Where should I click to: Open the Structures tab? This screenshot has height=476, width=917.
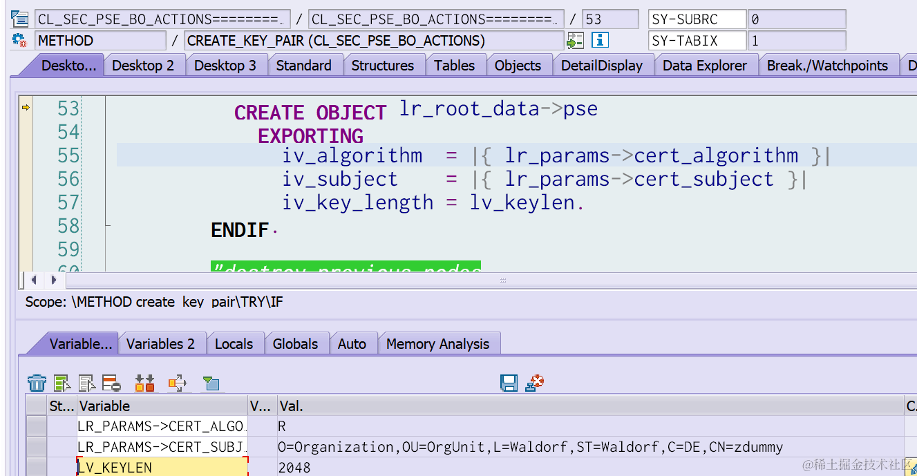pos(383,66)
